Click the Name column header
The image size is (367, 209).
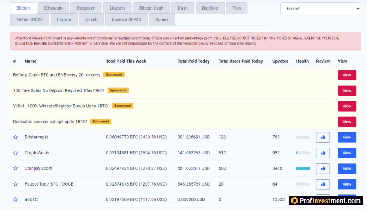[30, 61]
